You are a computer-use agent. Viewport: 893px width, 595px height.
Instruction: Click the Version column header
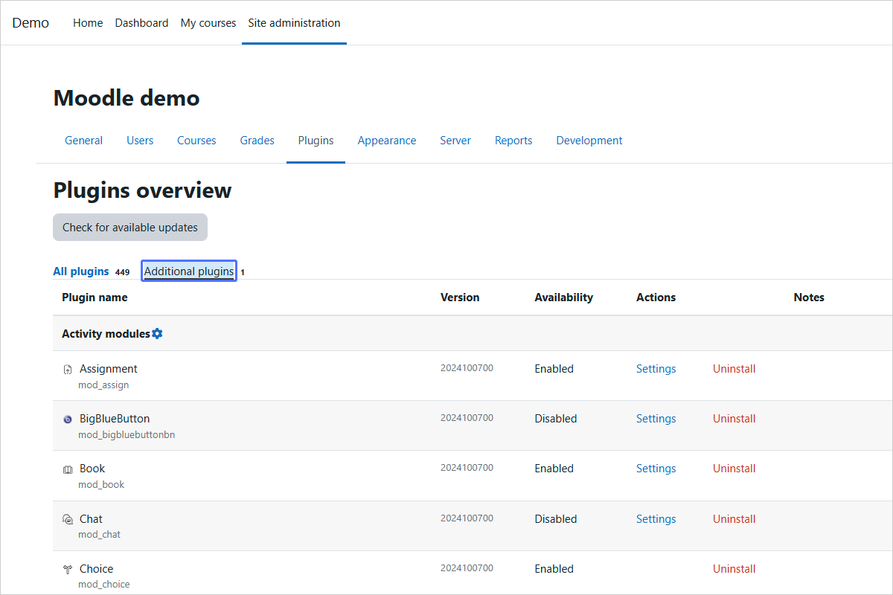click(x=460, y=297)
